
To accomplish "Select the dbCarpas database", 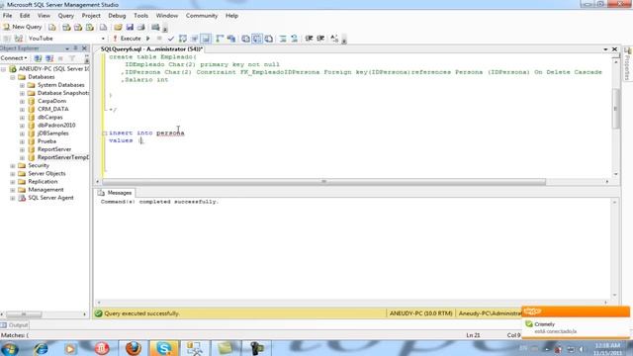I will coord(49,117).
